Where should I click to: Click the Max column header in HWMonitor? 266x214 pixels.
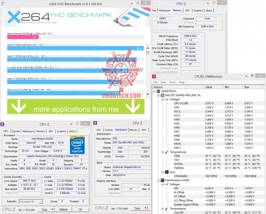(252, 87)
